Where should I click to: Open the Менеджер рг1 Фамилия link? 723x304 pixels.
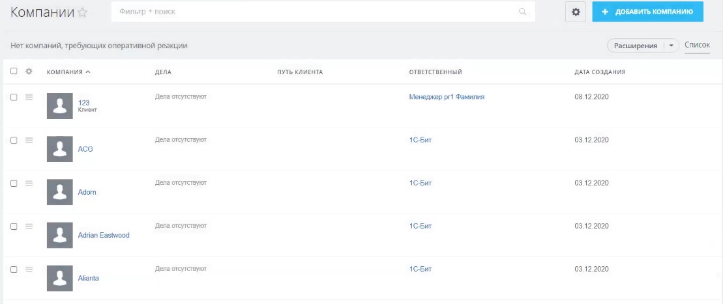point(447,97)
